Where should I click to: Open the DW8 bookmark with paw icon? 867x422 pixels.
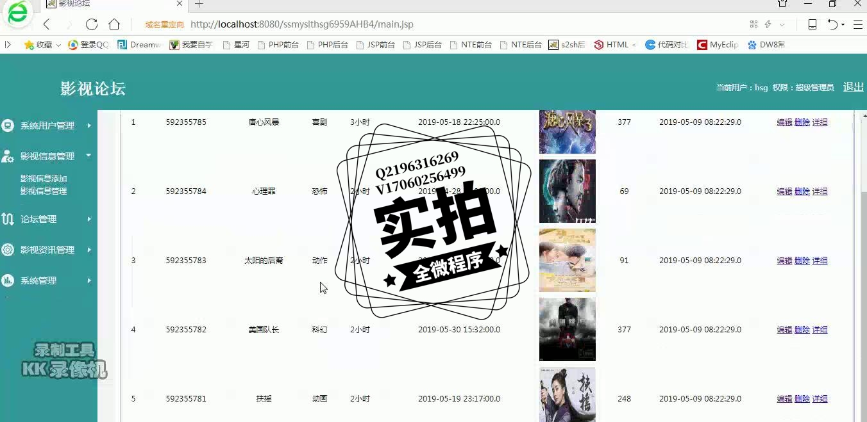pyautogui.click(x=766, y=45)
